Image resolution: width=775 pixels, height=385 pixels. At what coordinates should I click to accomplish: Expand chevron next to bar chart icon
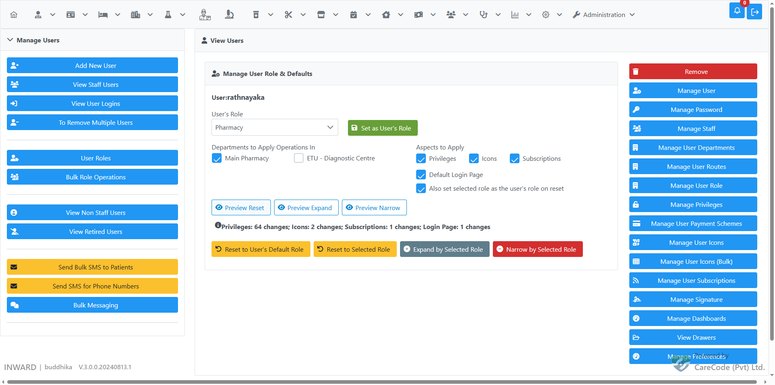click(529, 15)
